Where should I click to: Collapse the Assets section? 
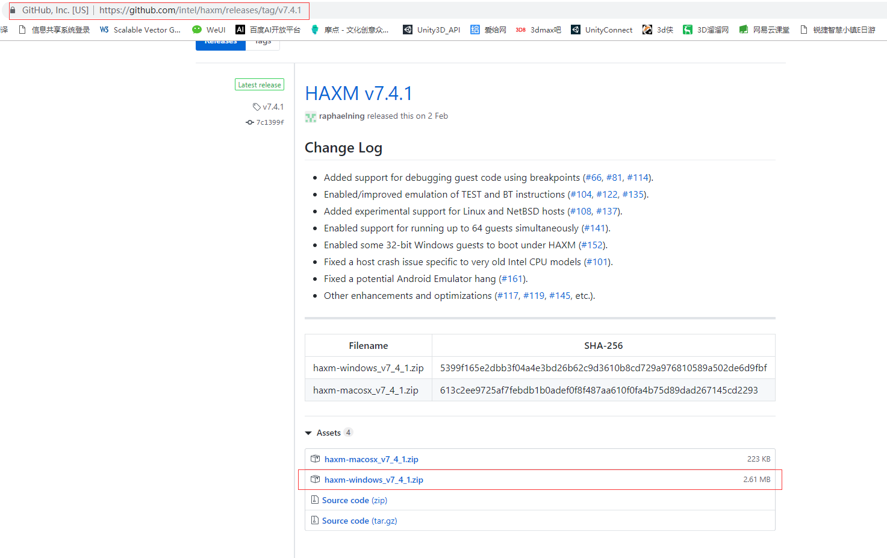coord(308,433)
